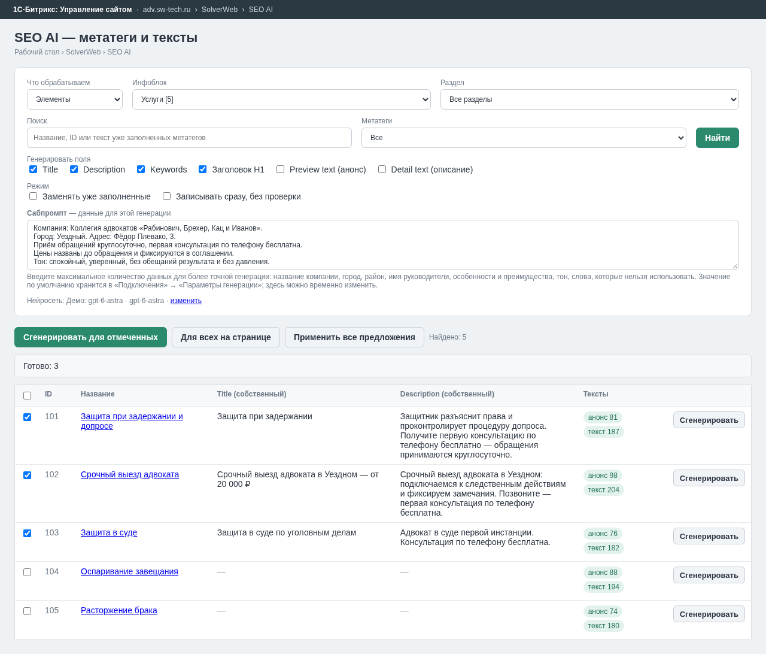Click Сгенерировать button for row 101
The height and width of the screenshot is (654, 766).
click(x=709, y=420)
